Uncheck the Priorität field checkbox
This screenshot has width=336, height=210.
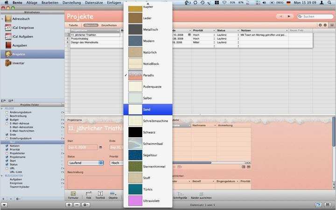pos(7,150)
